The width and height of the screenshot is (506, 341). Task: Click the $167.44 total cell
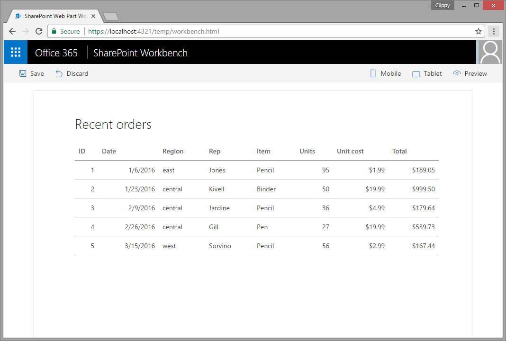(x=424, y=246)
